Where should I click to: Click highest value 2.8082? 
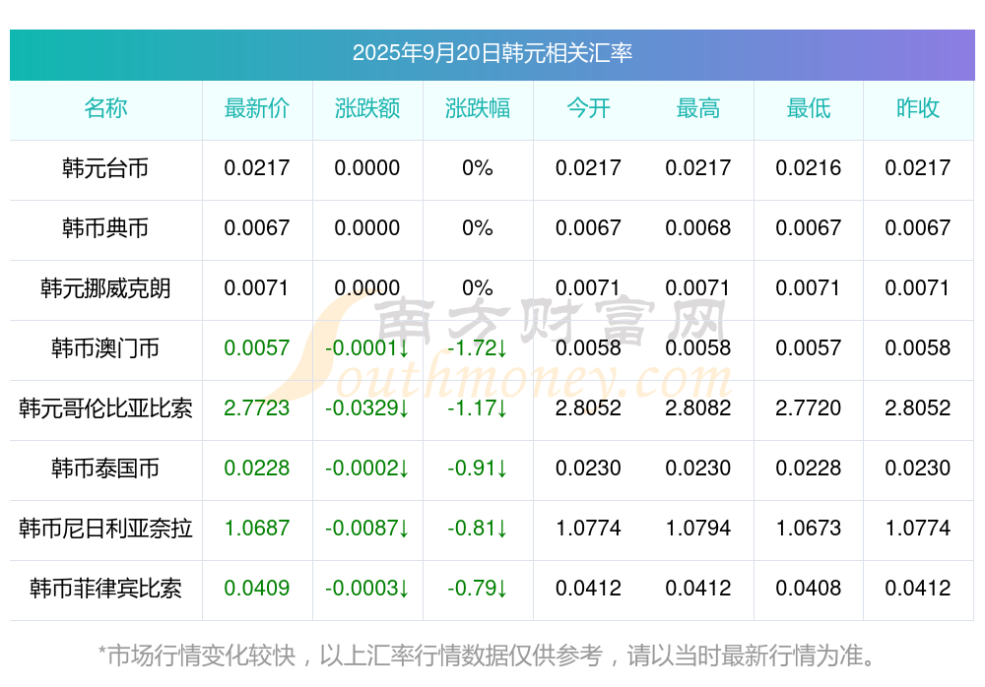[x=698, y=408]
